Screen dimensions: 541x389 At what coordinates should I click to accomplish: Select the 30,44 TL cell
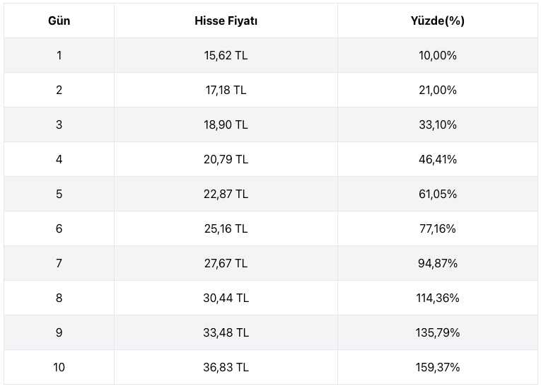[x=226, y=298]
